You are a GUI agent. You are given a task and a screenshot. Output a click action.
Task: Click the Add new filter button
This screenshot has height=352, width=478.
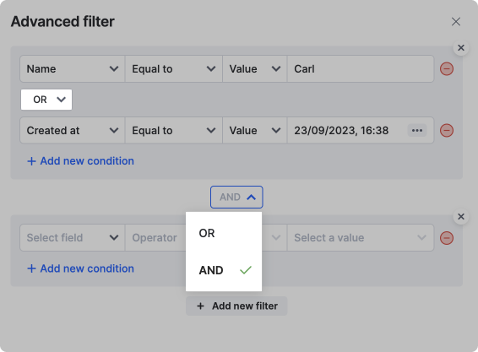236,306
